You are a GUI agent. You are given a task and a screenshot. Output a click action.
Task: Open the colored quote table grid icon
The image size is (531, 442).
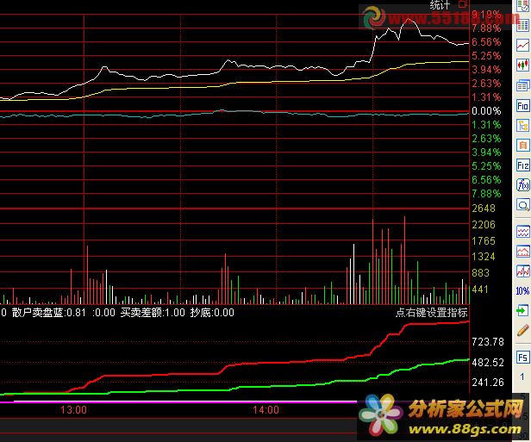point(522,25)
